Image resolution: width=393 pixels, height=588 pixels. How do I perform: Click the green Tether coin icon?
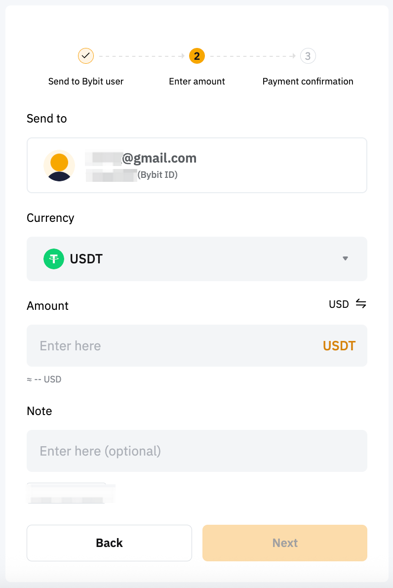click(54, 259)
